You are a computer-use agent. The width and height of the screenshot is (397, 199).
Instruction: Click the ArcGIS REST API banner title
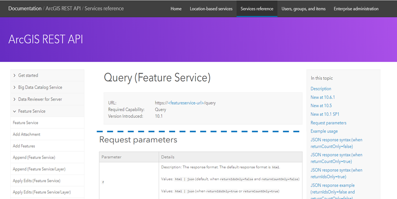click(x=45, y=39)
